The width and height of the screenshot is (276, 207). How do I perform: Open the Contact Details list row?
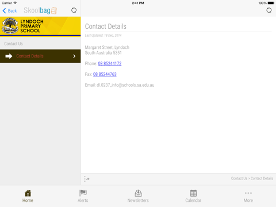point(40,56)
